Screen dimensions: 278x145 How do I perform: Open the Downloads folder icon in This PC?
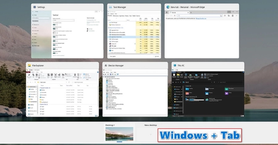click(226, 89)
